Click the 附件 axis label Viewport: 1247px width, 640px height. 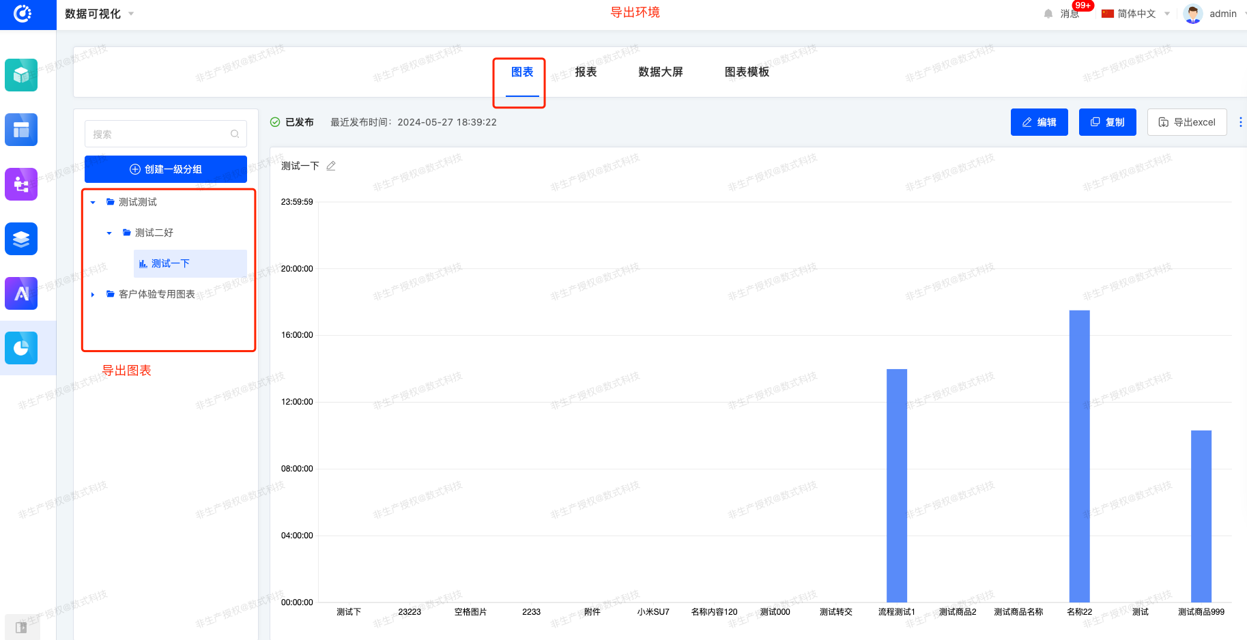592,612
